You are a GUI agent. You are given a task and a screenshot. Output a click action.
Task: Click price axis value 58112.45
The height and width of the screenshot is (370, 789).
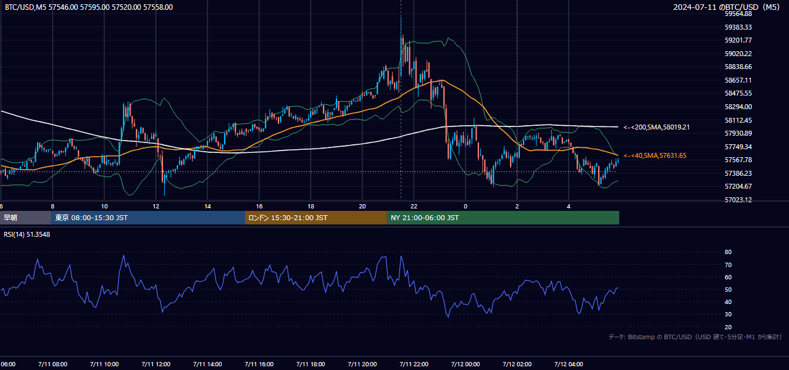738,120
